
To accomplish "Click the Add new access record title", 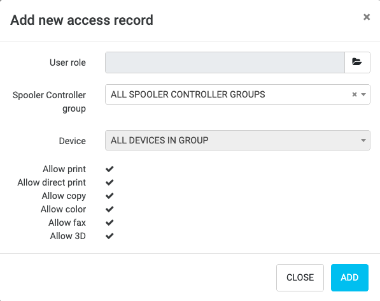I will [81, 20].
